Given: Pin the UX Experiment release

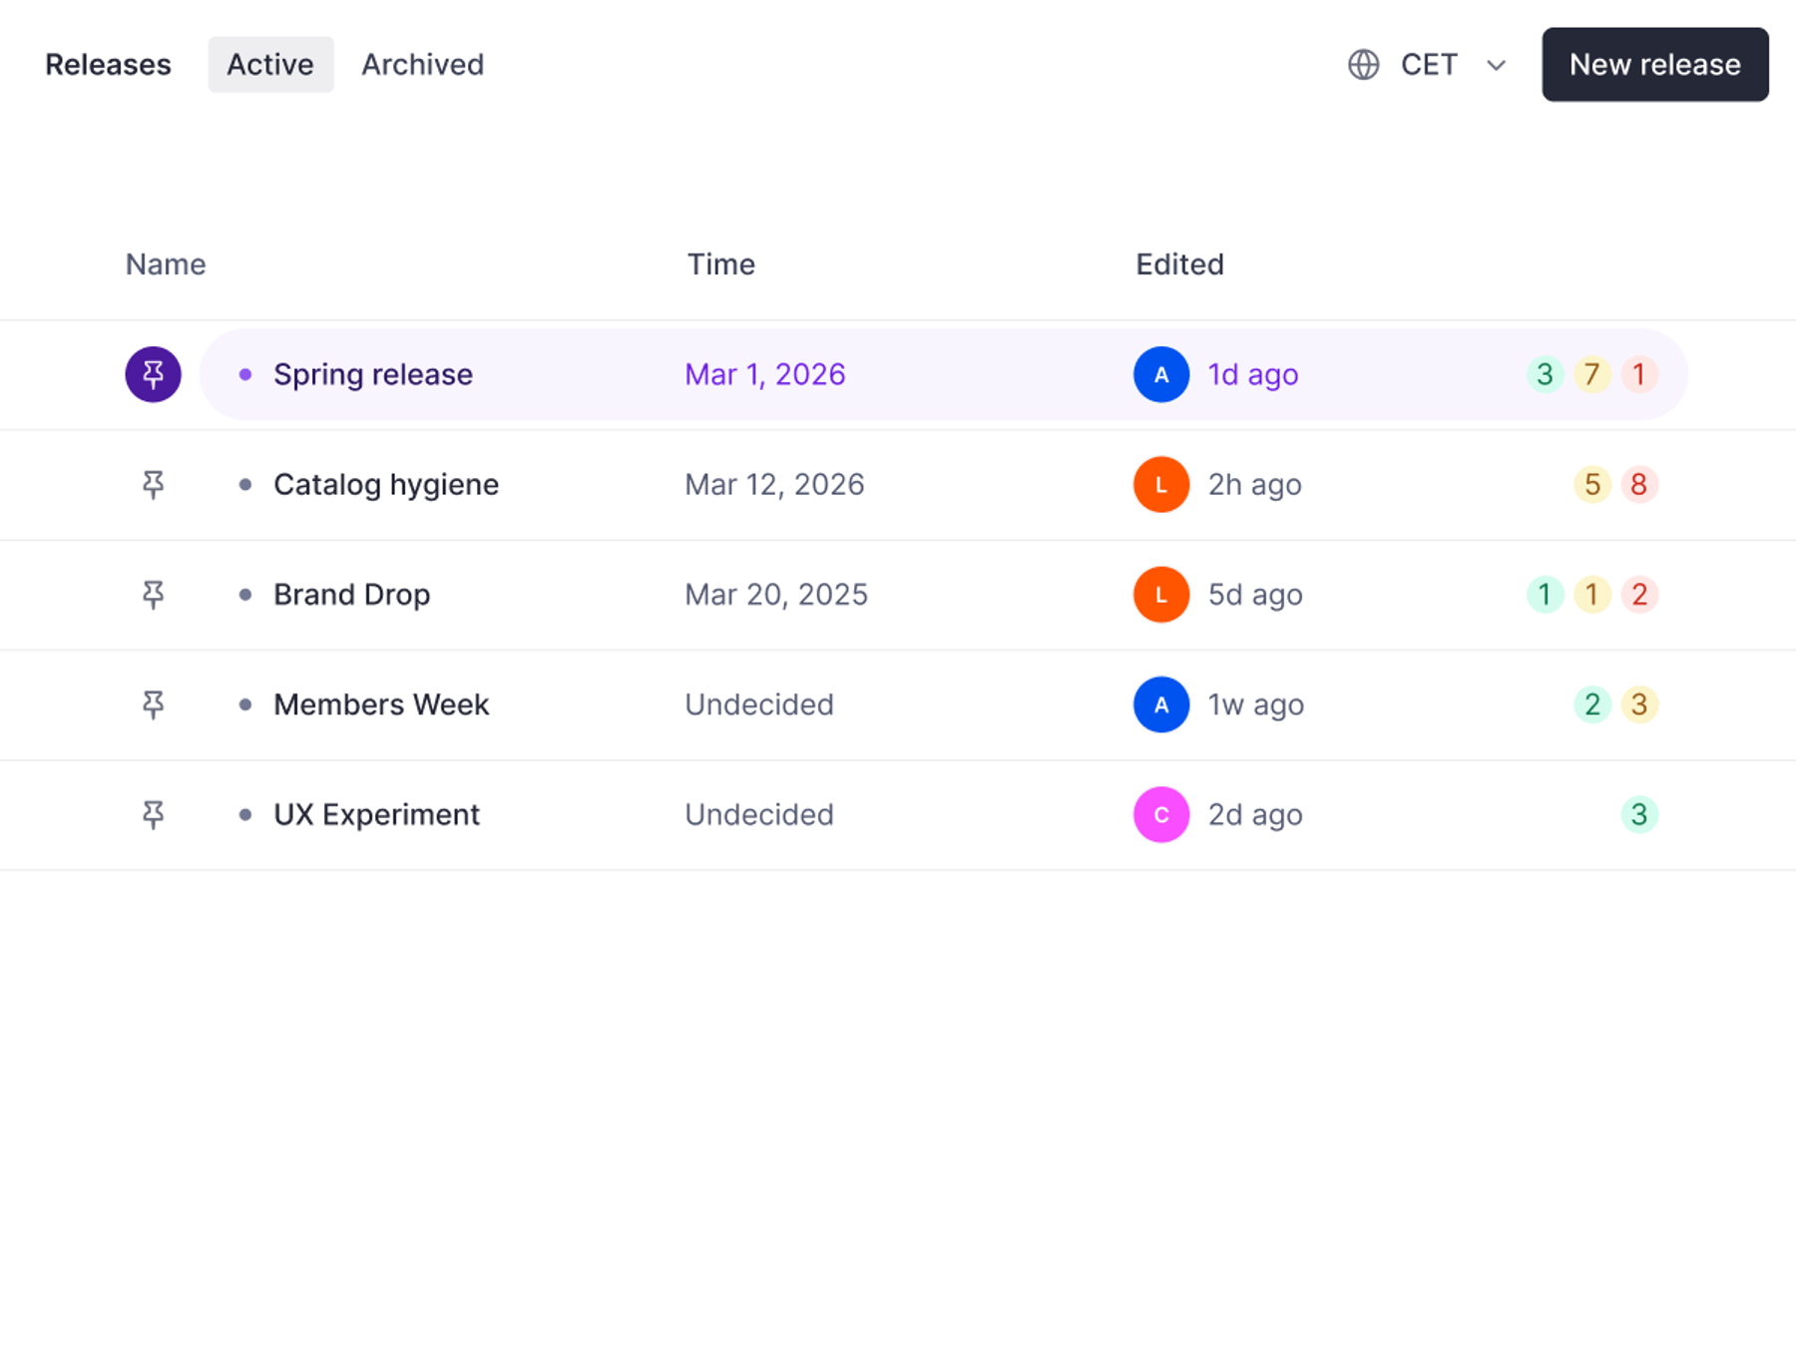Looking at the screenshot, I should [153, 814].
